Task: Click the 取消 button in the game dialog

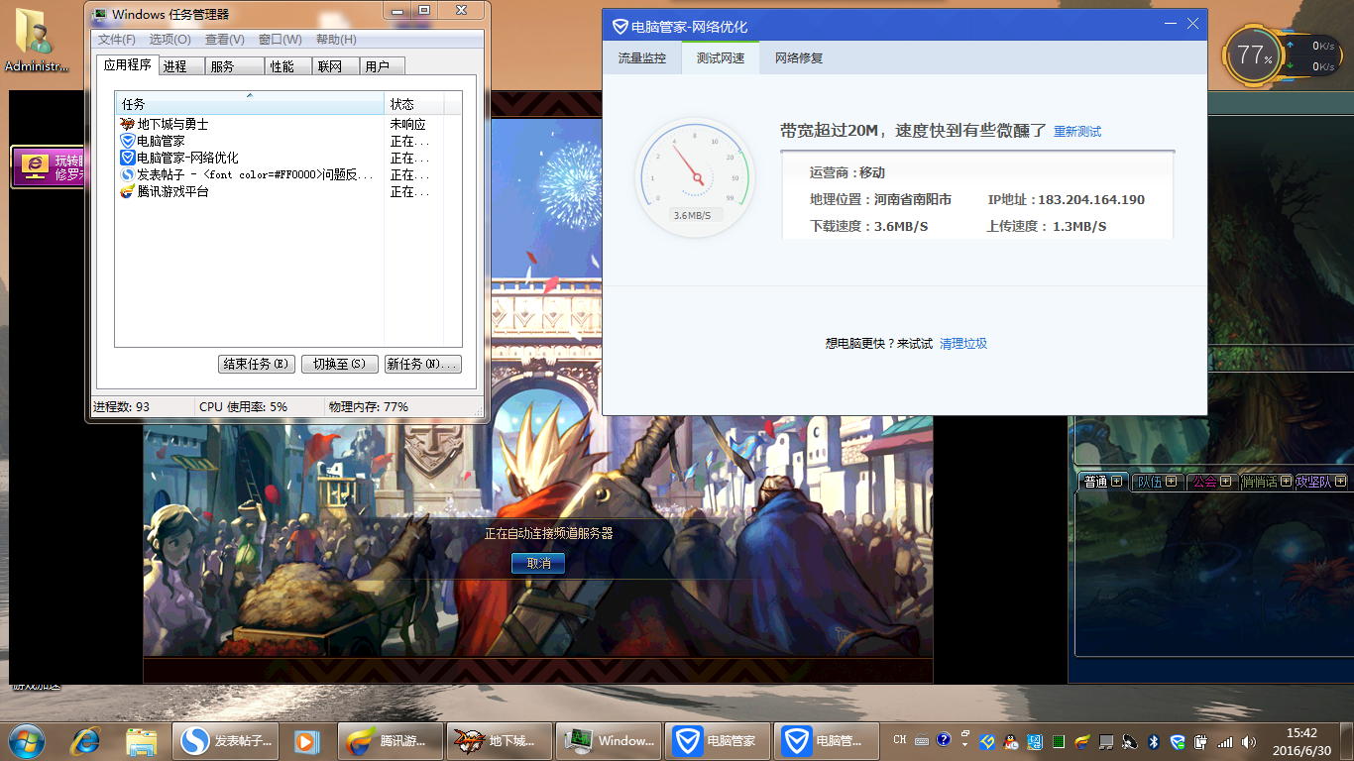Action: pyautogui.click(x=539, y=563)
